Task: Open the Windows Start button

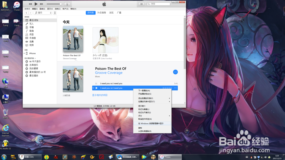Action: point(4,157)
